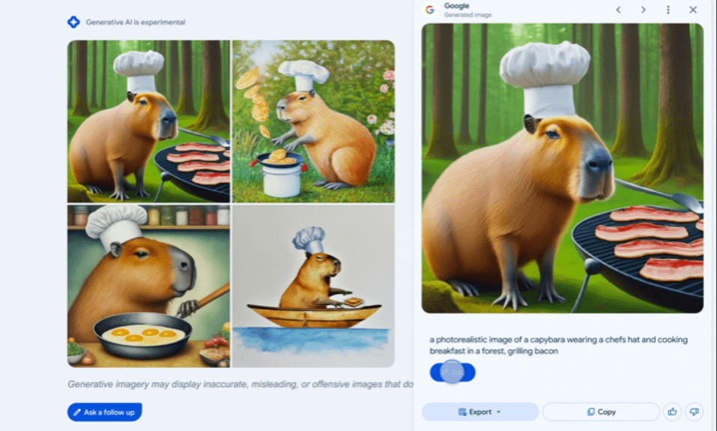717x431 pixels.
Task: Click the Copy button
Action: pos(601,412)
